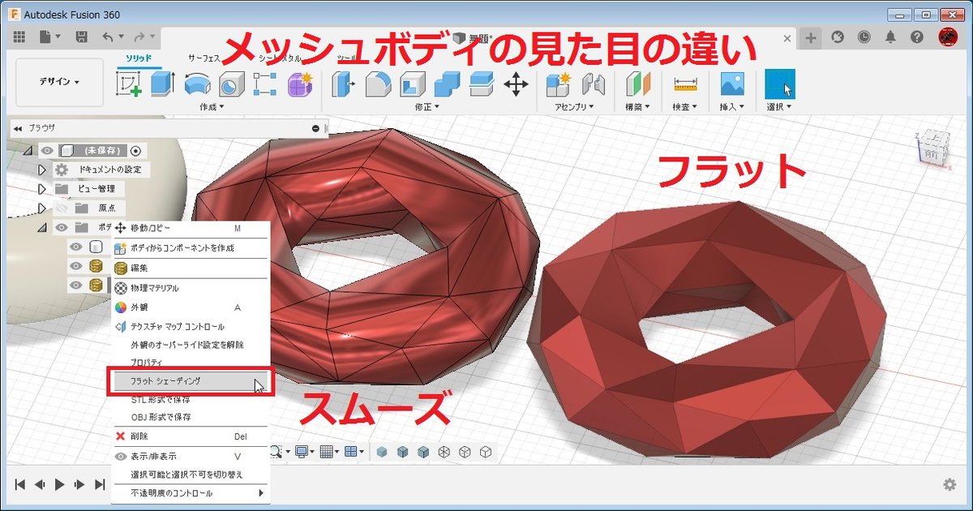Select the Hole tool
973x511 pixels.
pos(232,84)
